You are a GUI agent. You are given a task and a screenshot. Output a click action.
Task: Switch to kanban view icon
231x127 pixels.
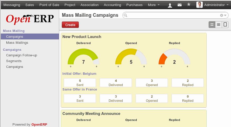point(212,25)
